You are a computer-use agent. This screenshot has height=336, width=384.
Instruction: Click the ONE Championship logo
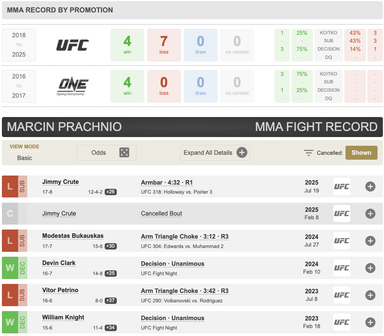73,86
